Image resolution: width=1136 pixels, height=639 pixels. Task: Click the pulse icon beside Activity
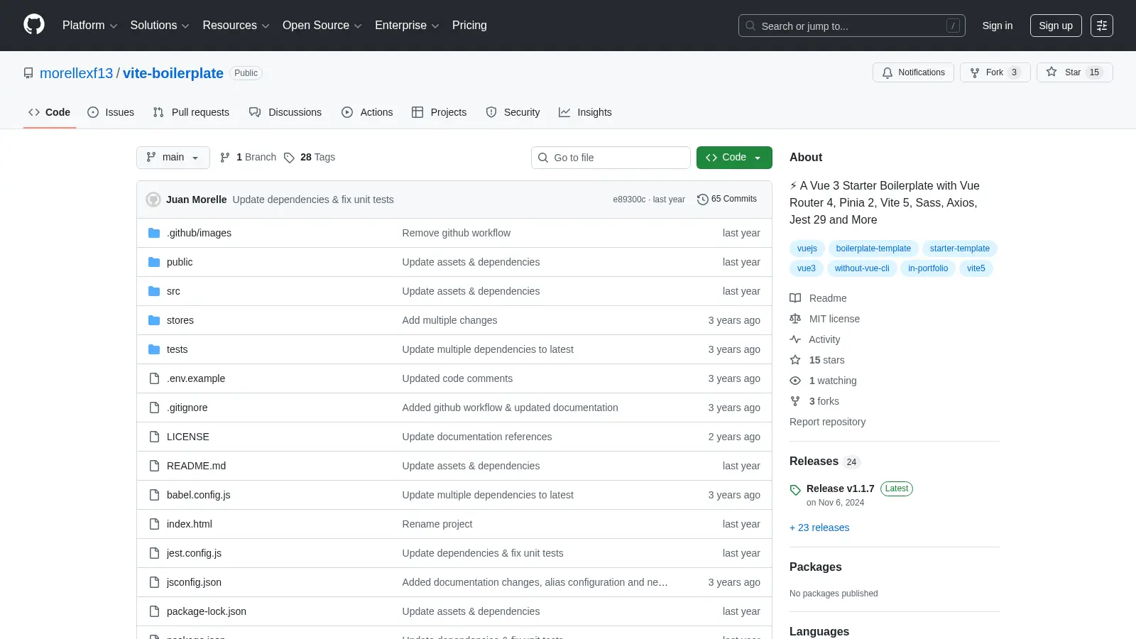tap(795, 339)
